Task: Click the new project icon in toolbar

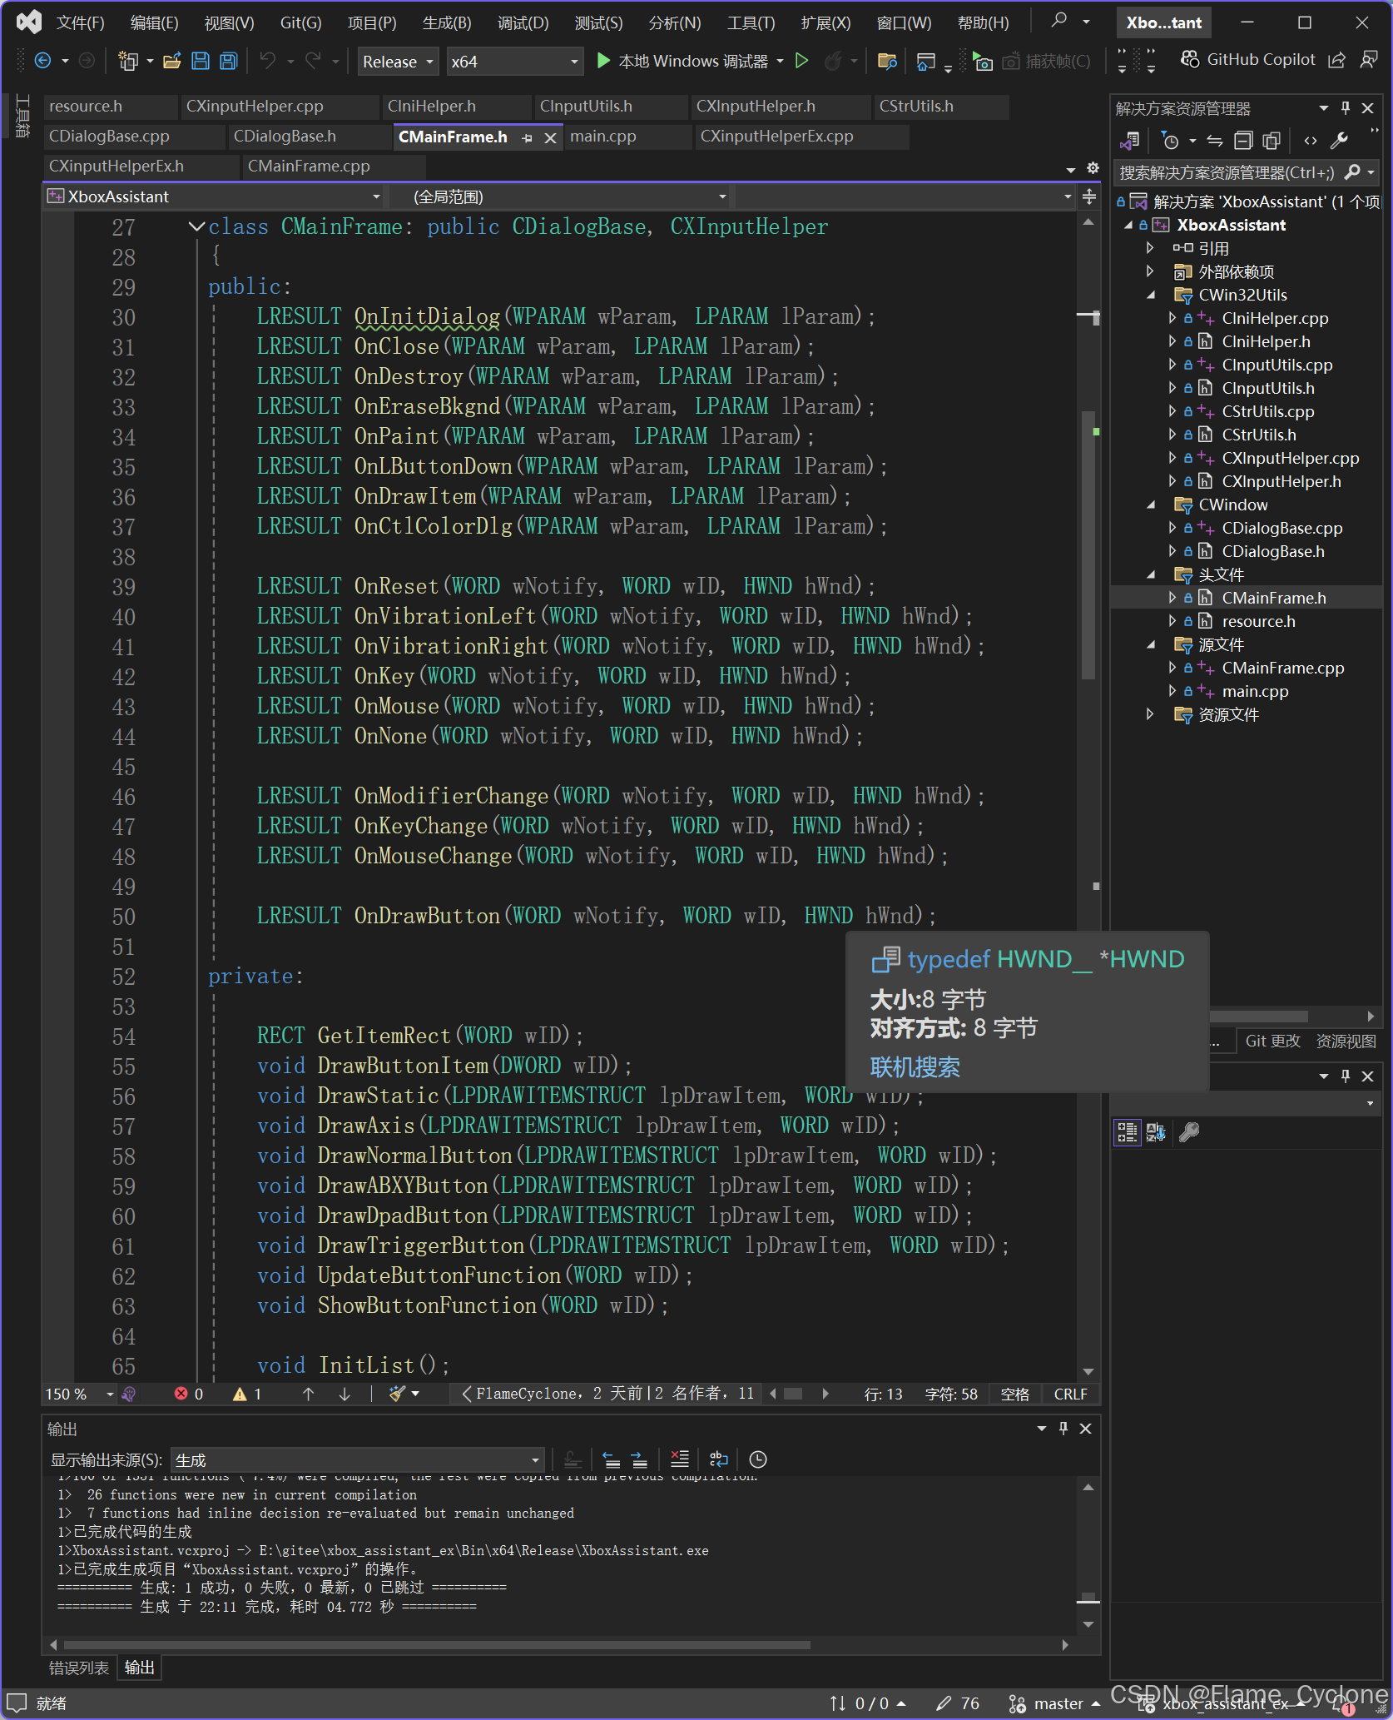Action: [128, 61]
